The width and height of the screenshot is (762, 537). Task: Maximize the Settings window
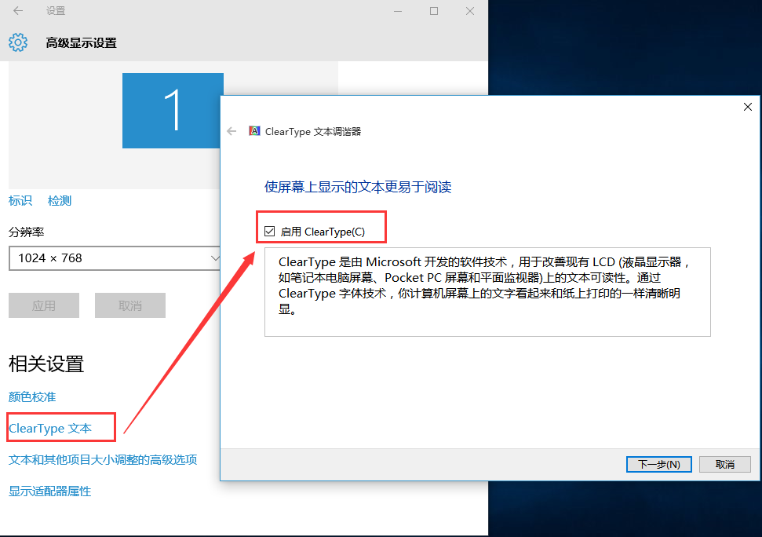(x=434, y=11)
